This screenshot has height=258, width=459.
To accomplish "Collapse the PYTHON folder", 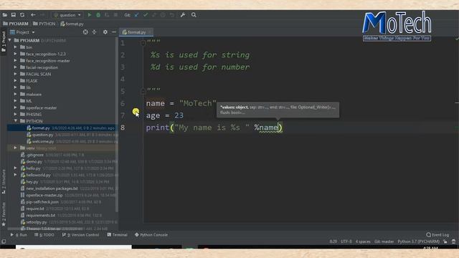I will pyautogui.click(x=15, y=121).
